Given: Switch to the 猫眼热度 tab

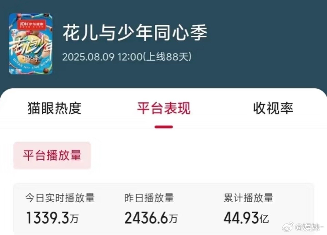Looking at the screenshot, I should [54, 108].
